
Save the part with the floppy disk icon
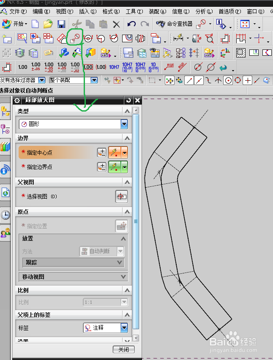pos(61,24)
